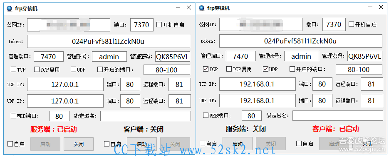The width and height of the screenshot is (389, 156).
Task: Click client 启动 button in left window
Action: click(142, 144)
